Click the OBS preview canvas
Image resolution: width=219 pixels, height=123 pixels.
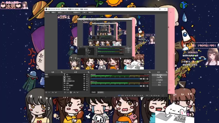(x=106, y=42)
